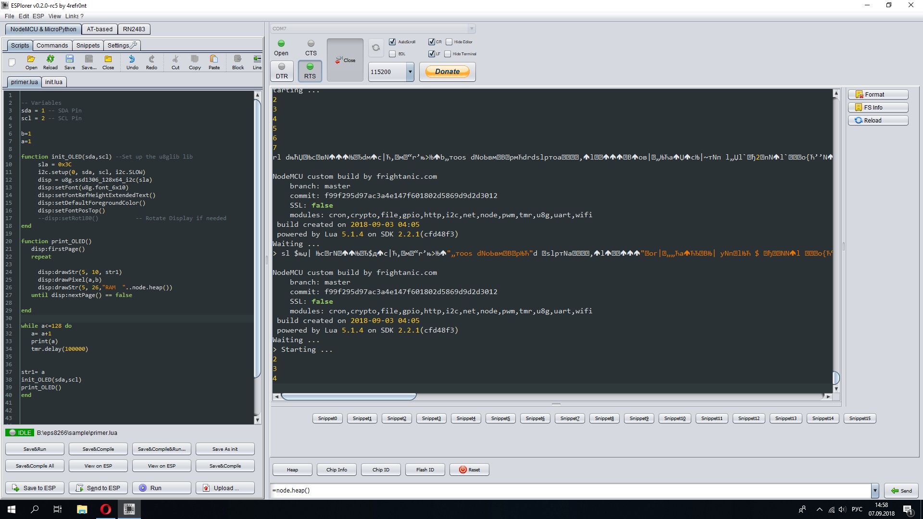The image size is (923, 519).
Task: Reset the ESP module
Action: click(469, 470)
